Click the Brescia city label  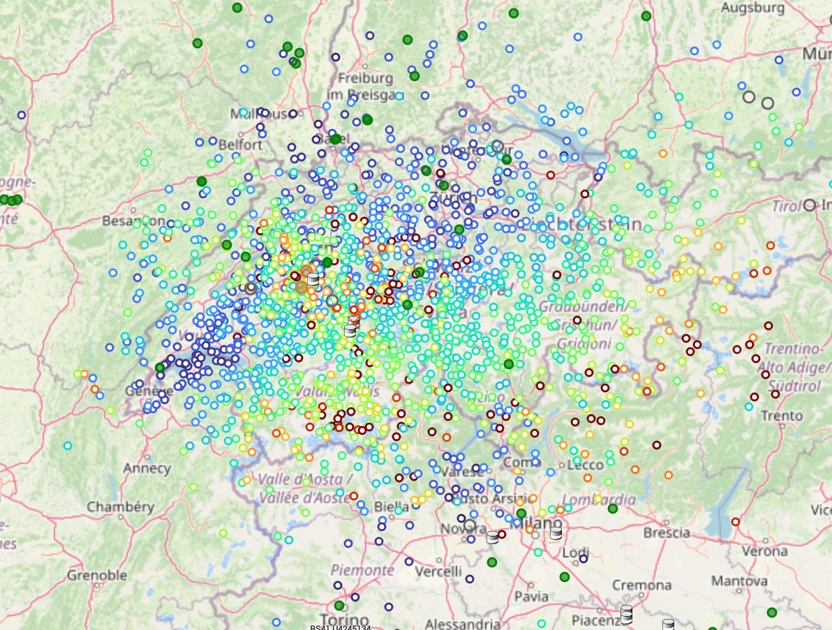(x=667, y=532)
